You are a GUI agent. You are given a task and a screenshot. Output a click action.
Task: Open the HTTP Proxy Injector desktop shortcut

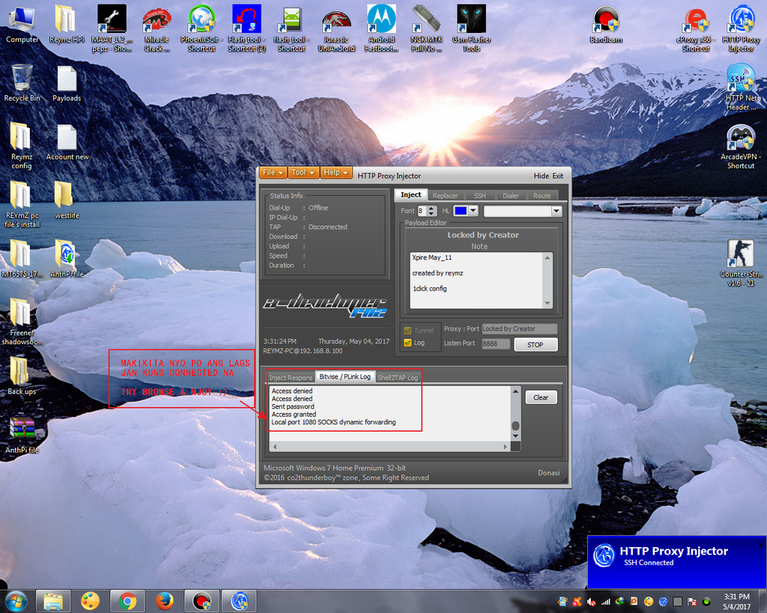tap(741, 21)
